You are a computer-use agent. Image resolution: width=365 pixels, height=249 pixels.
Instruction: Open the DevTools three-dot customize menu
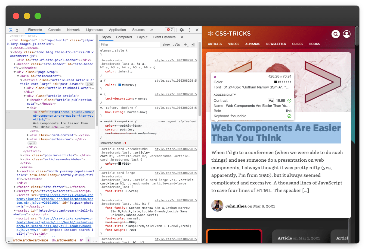190,30
